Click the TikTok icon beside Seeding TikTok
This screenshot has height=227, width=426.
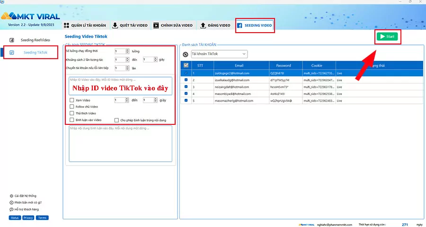coord(12,52)
